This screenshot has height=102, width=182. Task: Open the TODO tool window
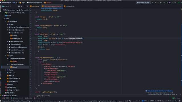6,98
